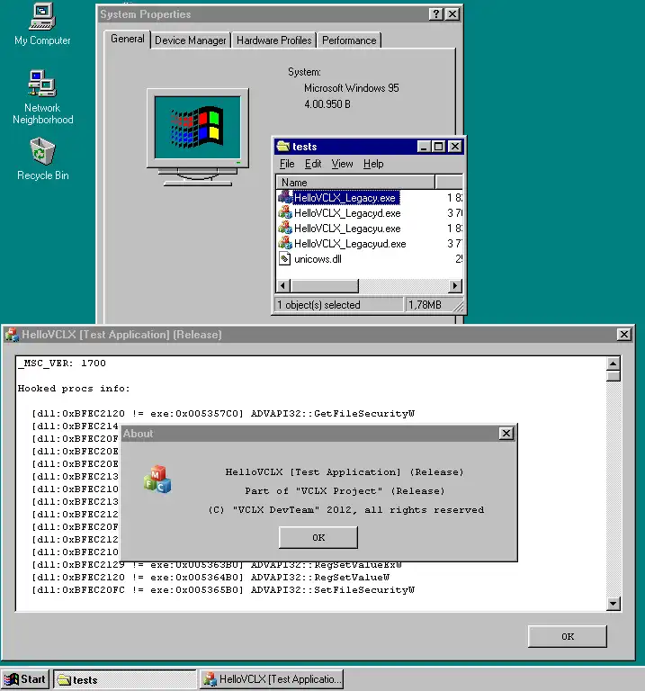Screen dimensions: 645x691
Task: Click the tests window horizontal scrollbar thumb
Action: pyautogui.click(x=324, y=286)
